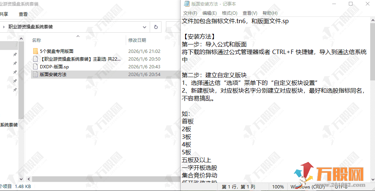Click the 系统套装 item in navigation pane
This screenshot has height=191, width=375.
click(x=8, y=125)
